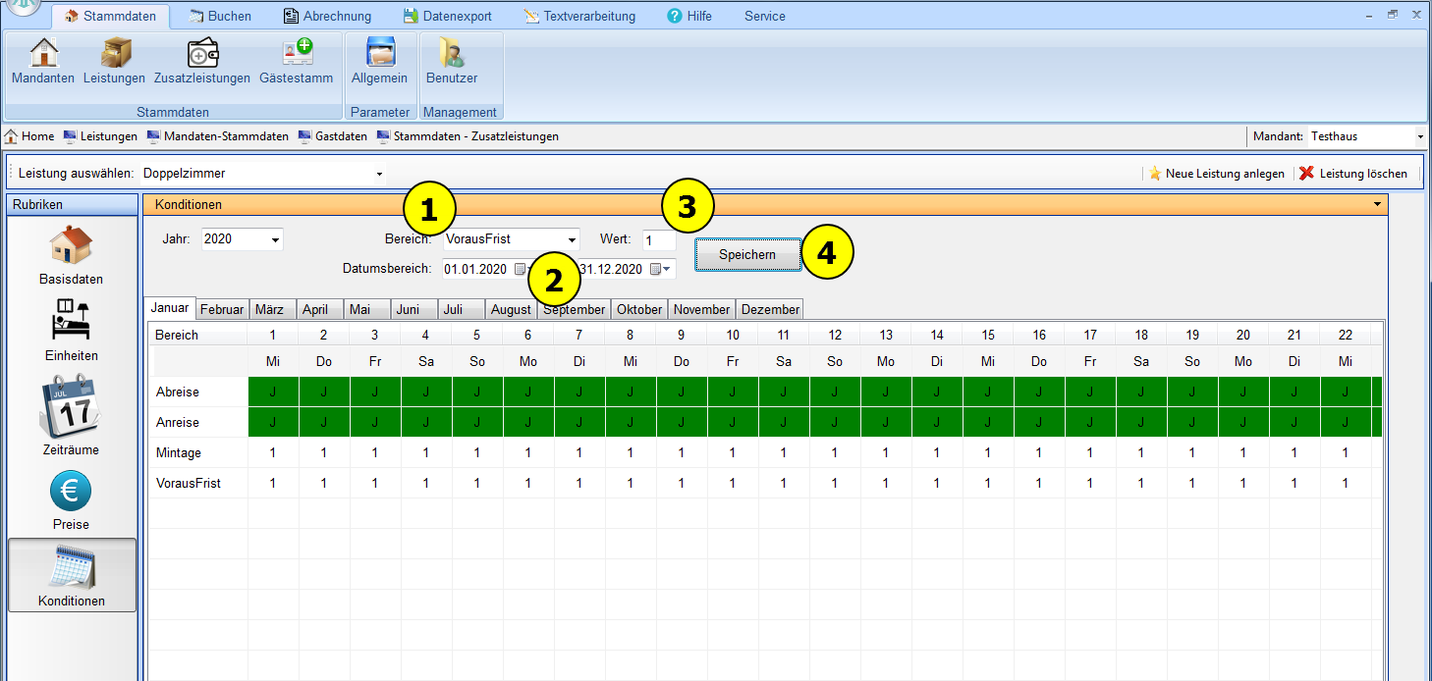Click the Wert input field
This screenshot has height=681, width=1432.
(658, 239)
